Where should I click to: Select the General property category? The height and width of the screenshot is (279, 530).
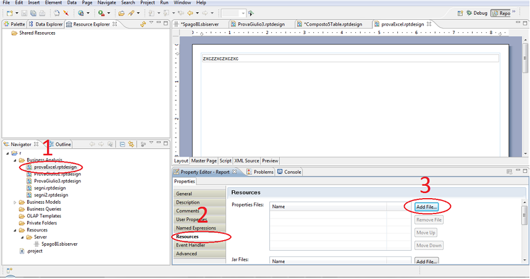pyautogui.click(x=200, y=194)
